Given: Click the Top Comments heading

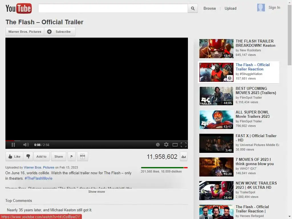Looking at the screenshot, I should (x=19, y=200).
